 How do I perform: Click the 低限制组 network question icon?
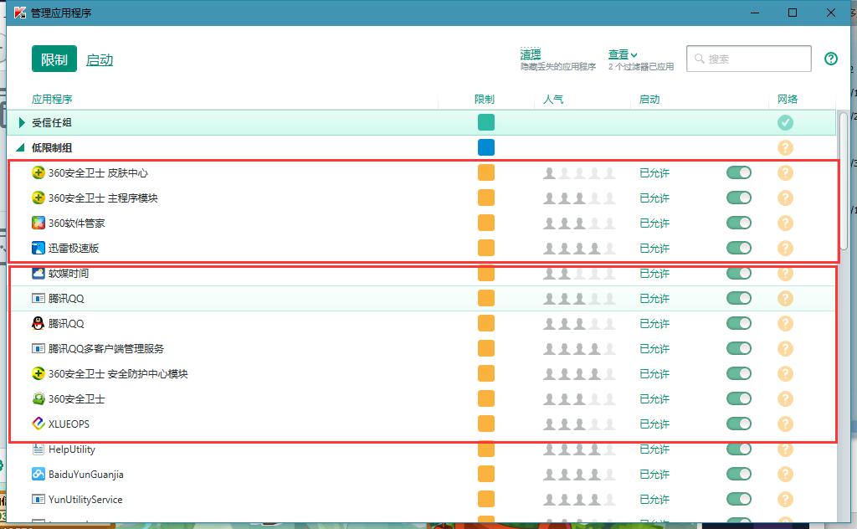tap(785, 147)
